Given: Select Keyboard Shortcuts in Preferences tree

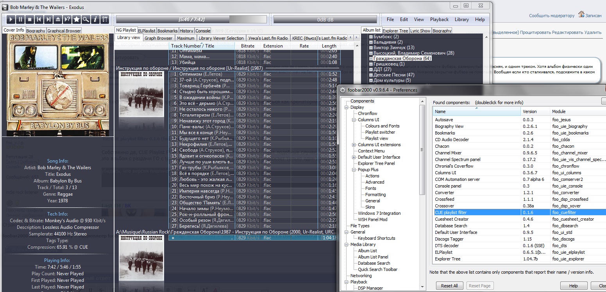Looking at the screenshot, I should 377,238.
